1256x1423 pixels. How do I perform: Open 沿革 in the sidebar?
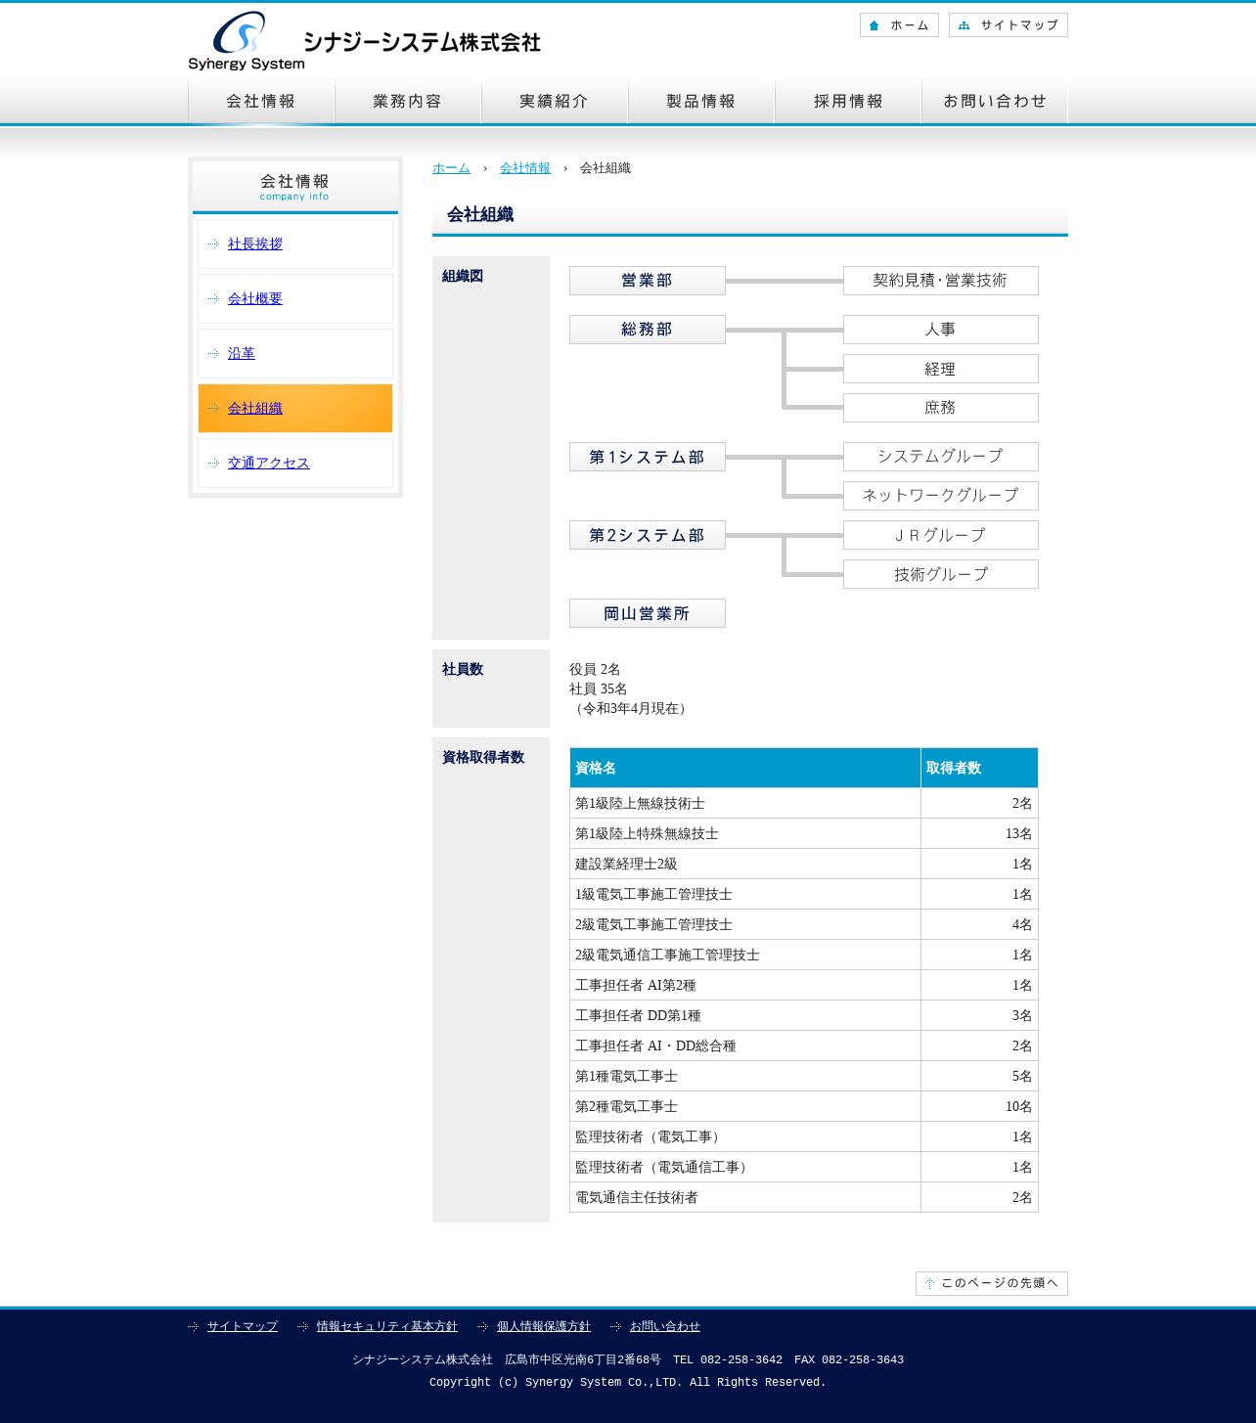point(242,353)
